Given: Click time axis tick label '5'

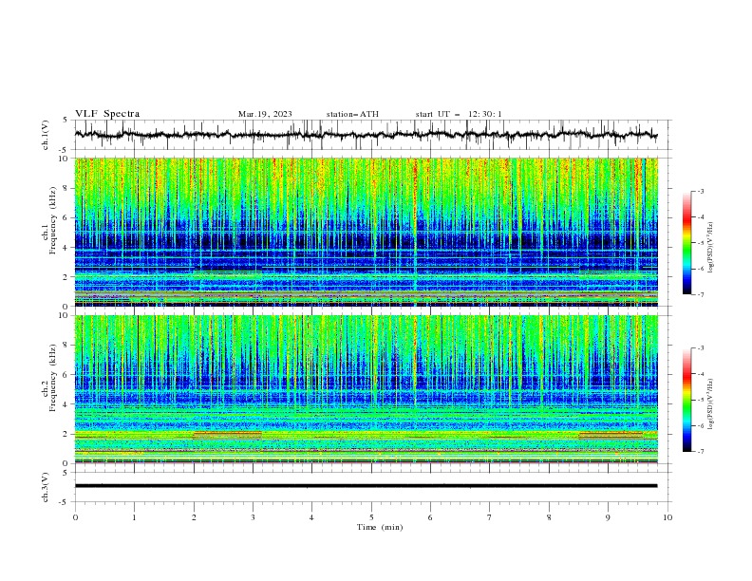Looking at the screenshot, I should pyautogui.click(x=371, y=517).
